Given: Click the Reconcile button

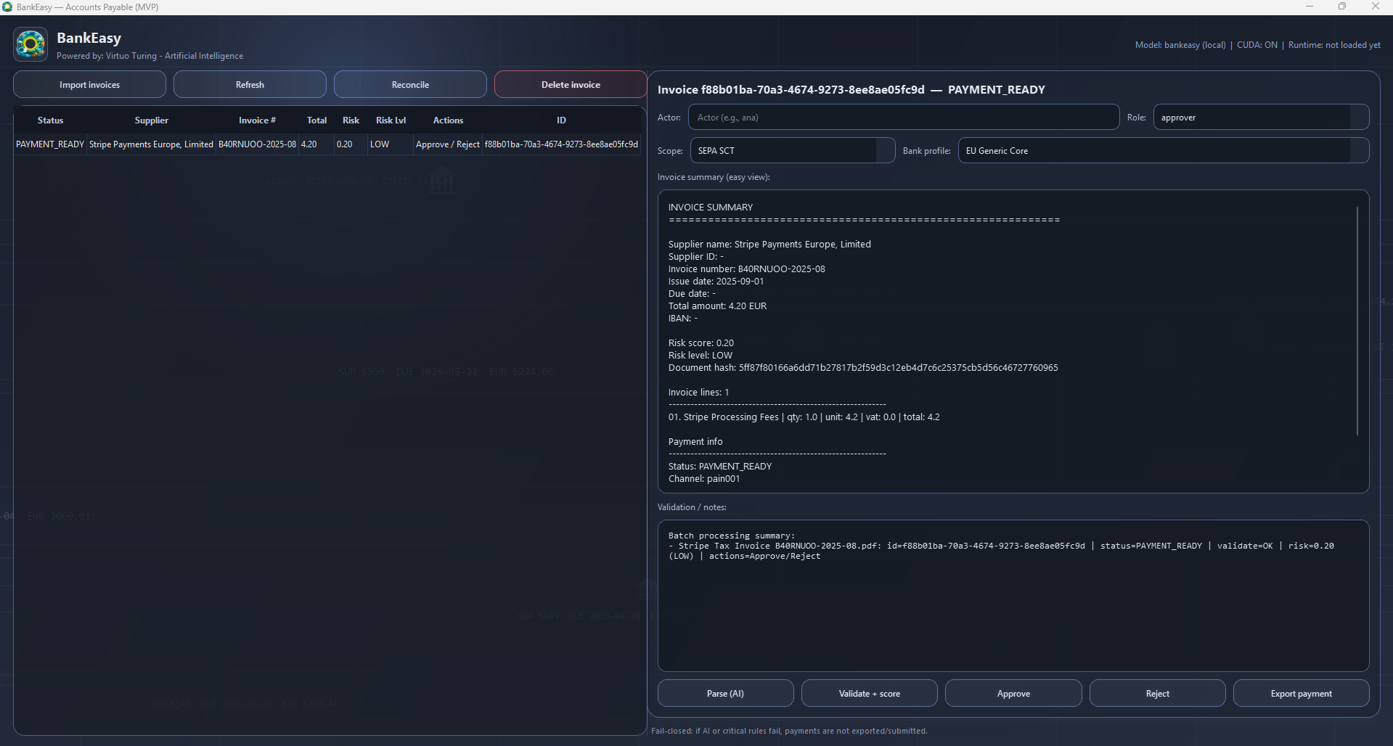Looking at the screenshot, I should click(409, 84).
